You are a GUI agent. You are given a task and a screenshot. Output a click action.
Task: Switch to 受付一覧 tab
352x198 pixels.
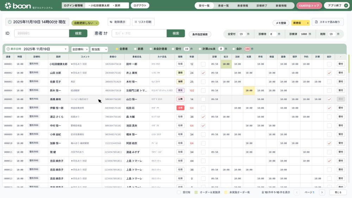click(204, 6)
